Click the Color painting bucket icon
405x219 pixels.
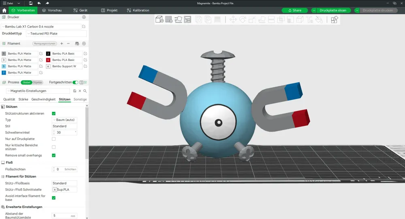(x=319, y=19)
